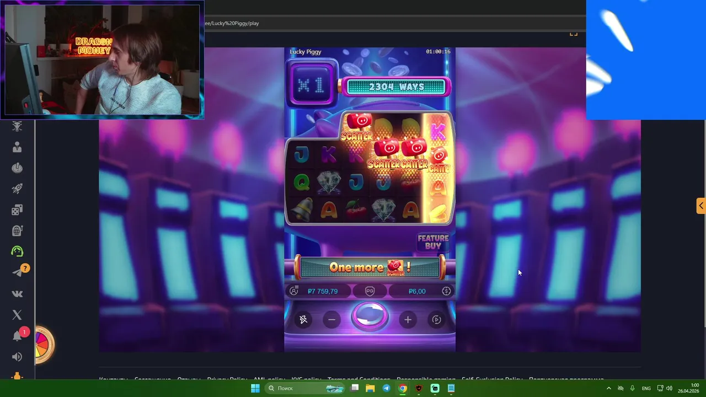The image size is (706, 397).
Task: Increase bet with plus button
Action: coord(408,319)
